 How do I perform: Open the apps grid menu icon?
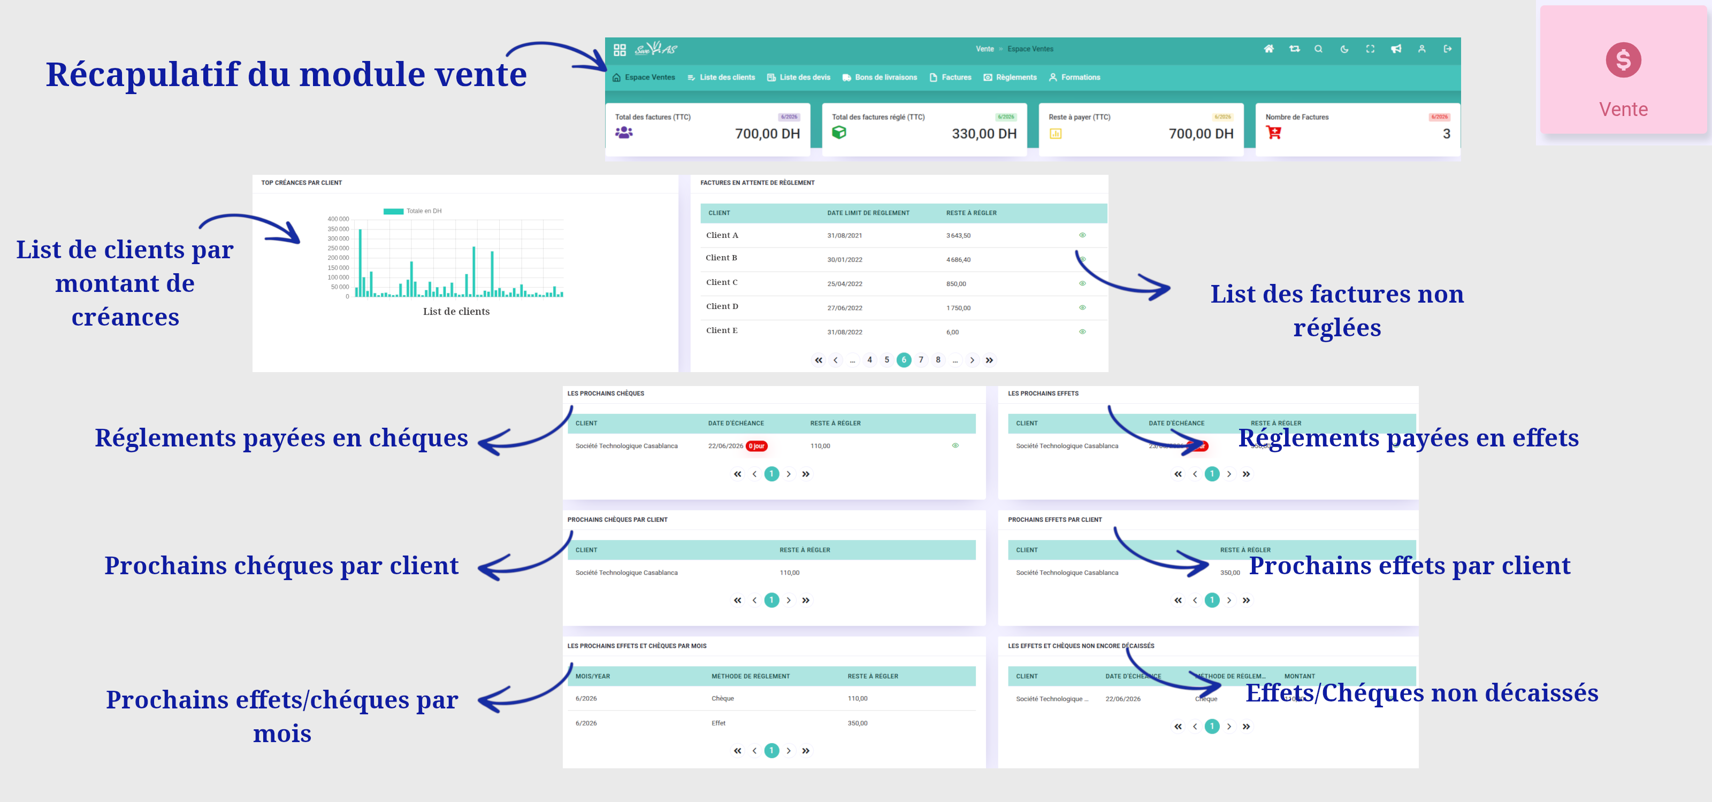[x=620, y=50]
